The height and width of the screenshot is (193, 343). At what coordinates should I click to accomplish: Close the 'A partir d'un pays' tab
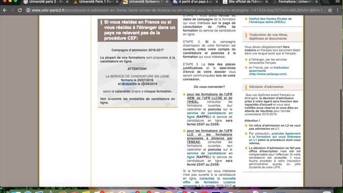217,2
